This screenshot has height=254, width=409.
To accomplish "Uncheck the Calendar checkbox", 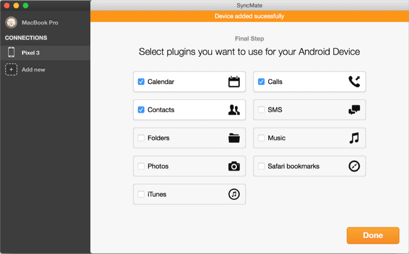I will (141, 82).
